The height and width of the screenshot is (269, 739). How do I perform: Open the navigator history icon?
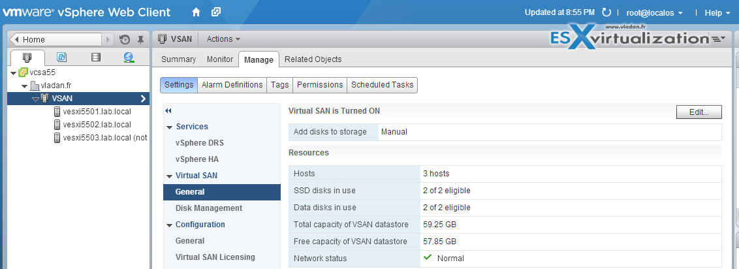point(124,40)
